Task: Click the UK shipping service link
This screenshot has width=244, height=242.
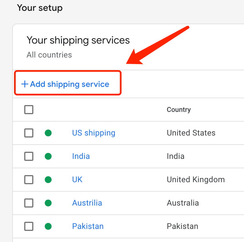Action: coord(77,180)
